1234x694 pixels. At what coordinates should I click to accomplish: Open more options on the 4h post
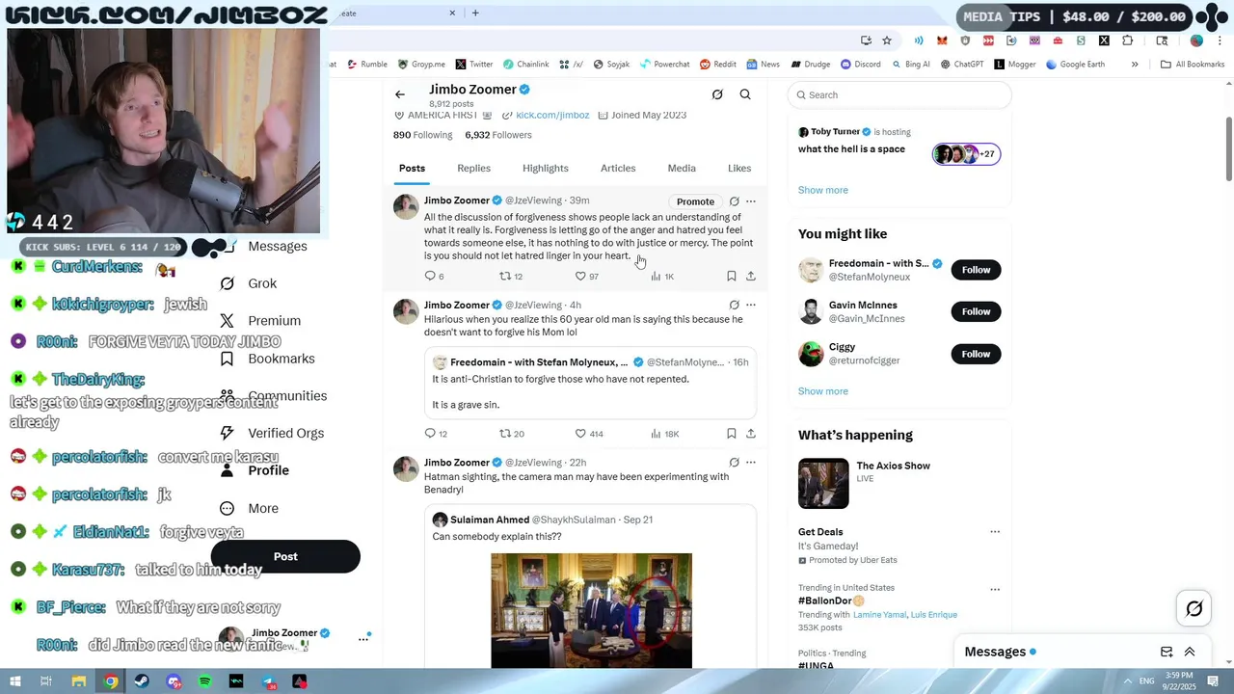[x=751, y=306]
